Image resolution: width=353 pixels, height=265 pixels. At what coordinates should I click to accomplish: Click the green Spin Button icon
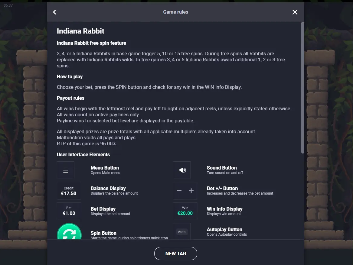[x=69, y=231]
